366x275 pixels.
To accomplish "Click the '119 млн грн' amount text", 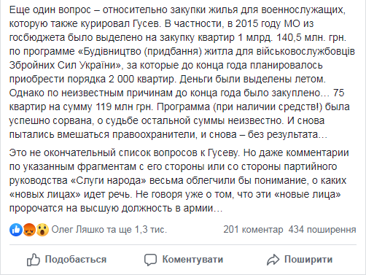I will click(x=124, y=106).
